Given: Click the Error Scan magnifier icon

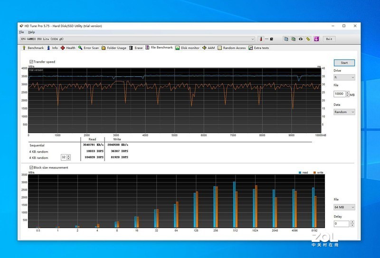Looking at the screenshot, I should [x=80, y=48].
